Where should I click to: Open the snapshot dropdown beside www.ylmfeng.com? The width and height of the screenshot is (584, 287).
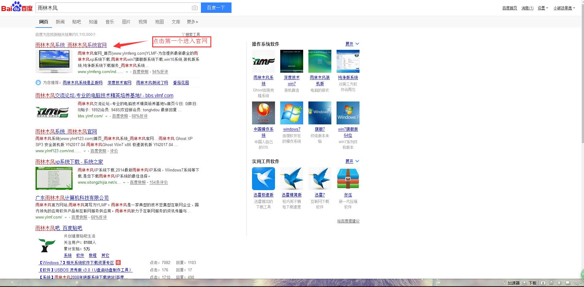[126, 72]
